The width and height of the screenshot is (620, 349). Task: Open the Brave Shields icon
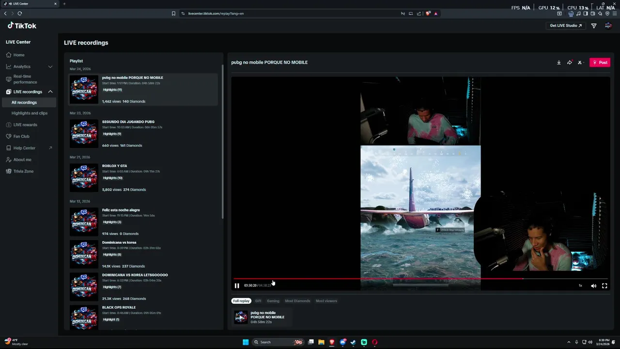(x=428, y=14)
